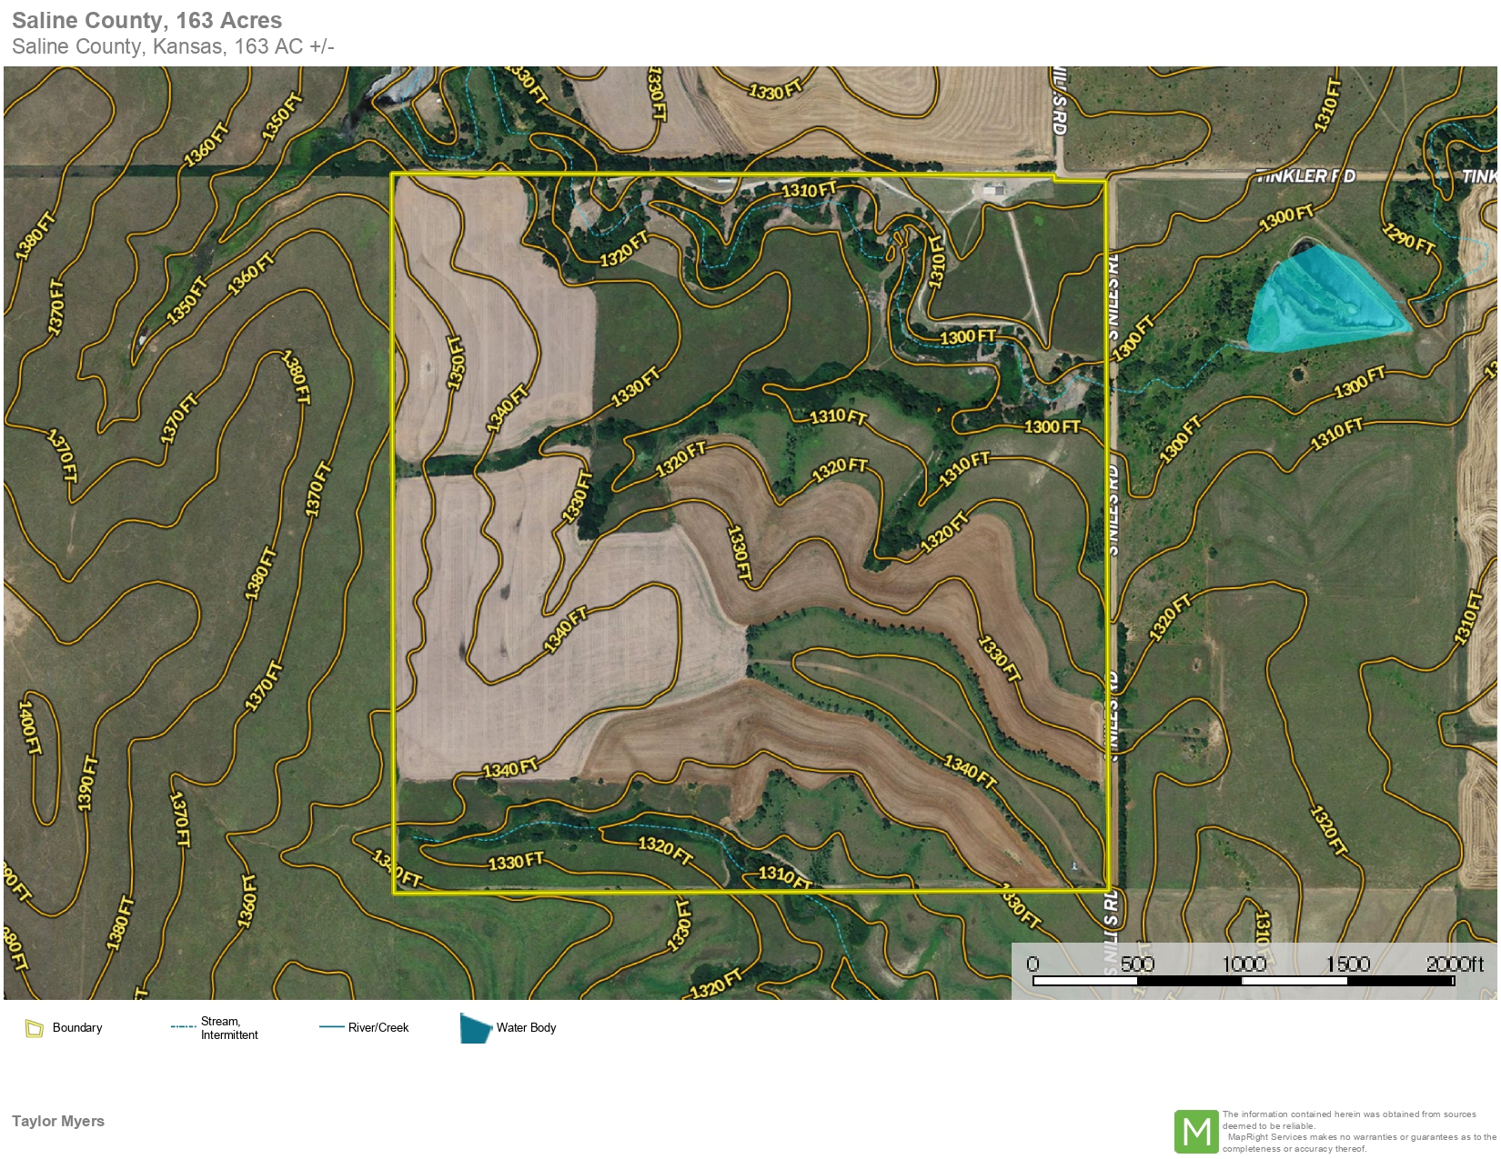This screenshot has width=1501, height=1159.
Task: Click the green MapRight logo
Action: 1195,1132
